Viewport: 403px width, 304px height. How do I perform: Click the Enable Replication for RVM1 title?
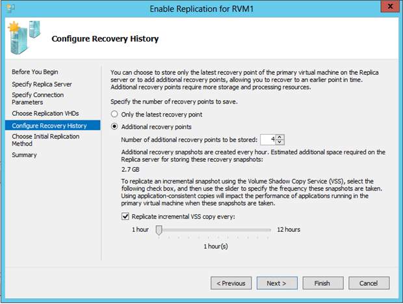coord(201,8)
